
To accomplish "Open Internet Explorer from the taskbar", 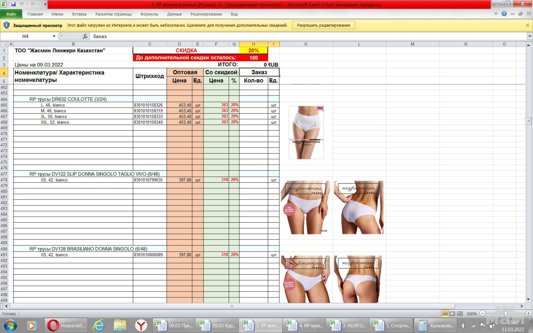I will coord(98,326).
